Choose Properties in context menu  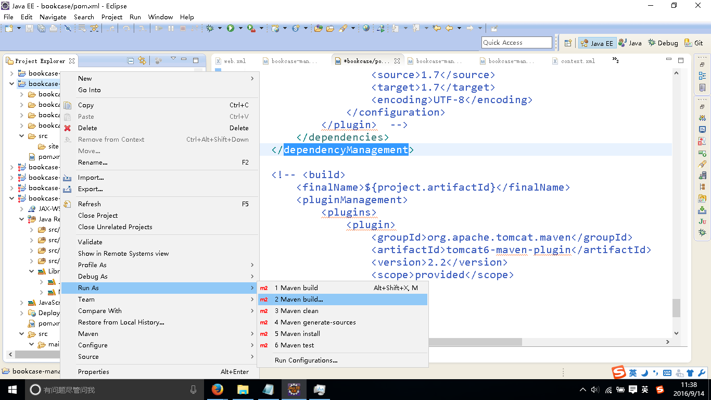point(160,372)
